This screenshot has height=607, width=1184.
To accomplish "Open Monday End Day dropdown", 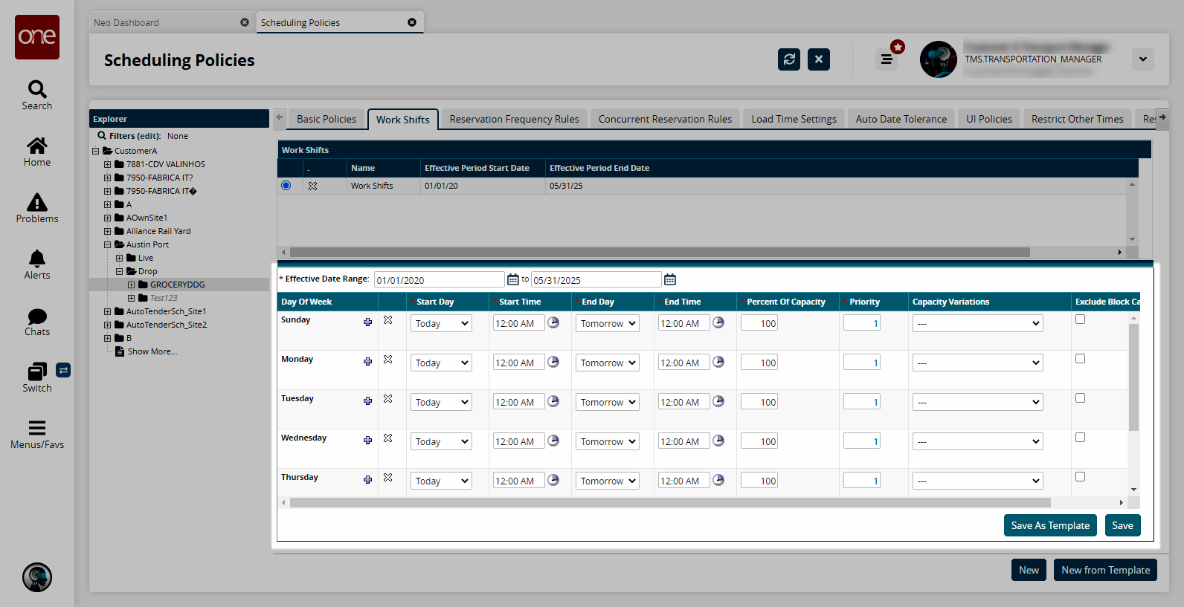I will click(608, 363).
